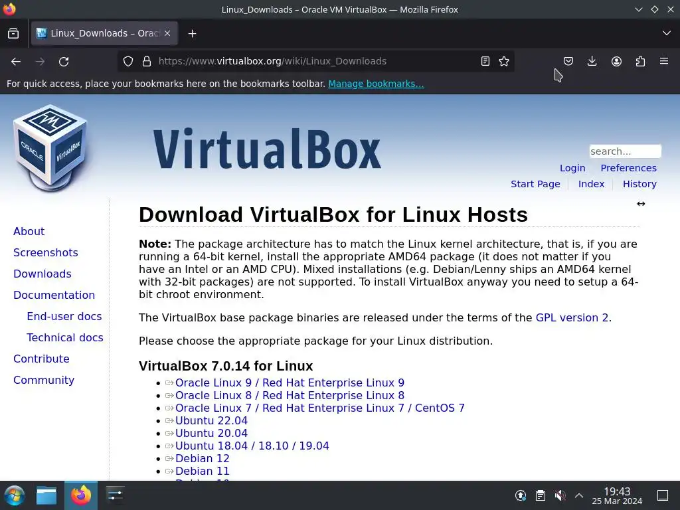This screenshot has width=680, height=510.
Task: Open the tracking protection shield icon
Action: coord(128,61)
